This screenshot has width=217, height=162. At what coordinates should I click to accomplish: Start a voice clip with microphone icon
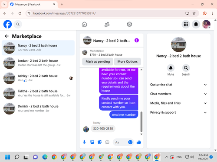coord(84,142)
